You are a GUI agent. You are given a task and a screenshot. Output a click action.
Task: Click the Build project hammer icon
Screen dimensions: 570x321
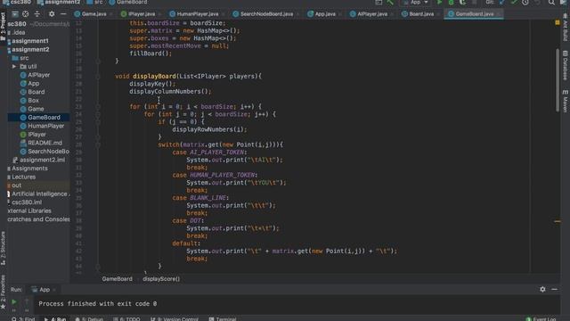tap(390, 2)
